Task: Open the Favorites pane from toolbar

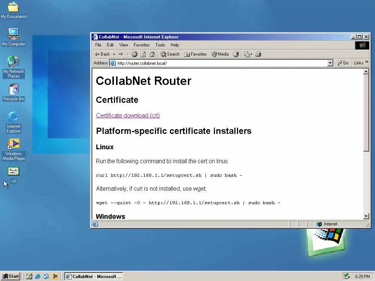Action: point(196,54)
